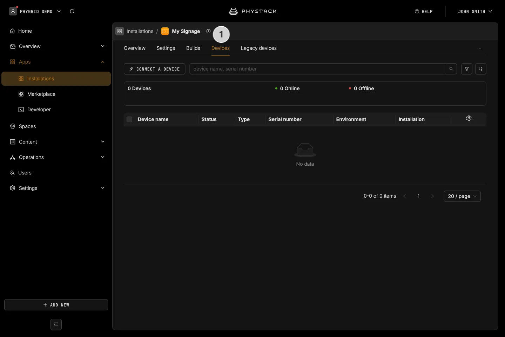This screenshot has width=505, height=337.
Task: Click info icon next to My Signage
Action: (208, 31)
